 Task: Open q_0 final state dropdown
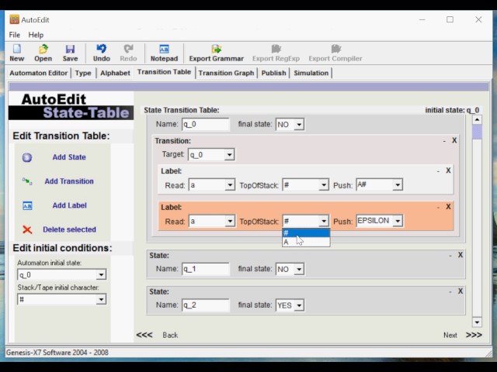[x=299, y=125]
